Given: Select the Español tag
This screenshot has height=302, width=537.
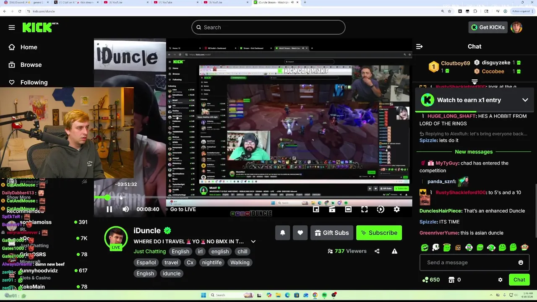Looking at the screenshot, I should click(146, 262).
